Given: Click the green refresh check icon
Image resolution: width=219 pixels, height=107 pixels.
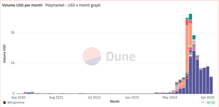Looking at the screenshot, I should [213, 102].
